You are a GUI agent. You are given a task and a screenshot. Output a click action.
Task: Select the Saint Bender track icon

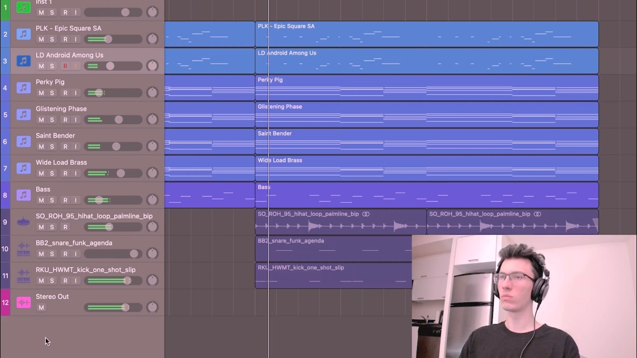point(23,142)
